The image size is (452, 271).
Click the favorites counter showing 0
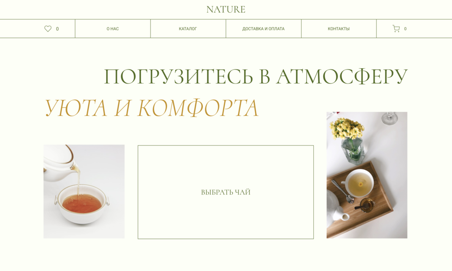(x=57, y=29)
